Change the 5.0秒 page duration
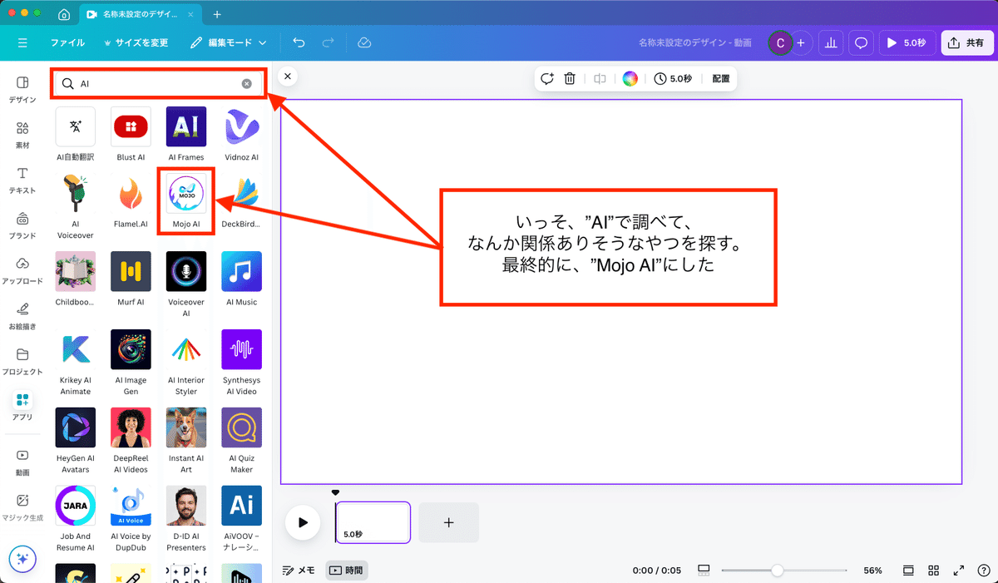This screenshot has width=998, height=583. pos(673,78)
